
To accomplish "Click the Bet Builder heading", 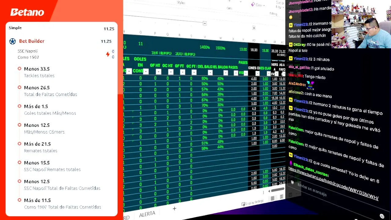I will [x=32, y=41].
